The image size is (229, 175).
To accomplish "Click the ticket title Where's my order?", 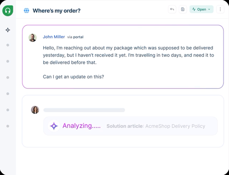I will tap(57, 11).
